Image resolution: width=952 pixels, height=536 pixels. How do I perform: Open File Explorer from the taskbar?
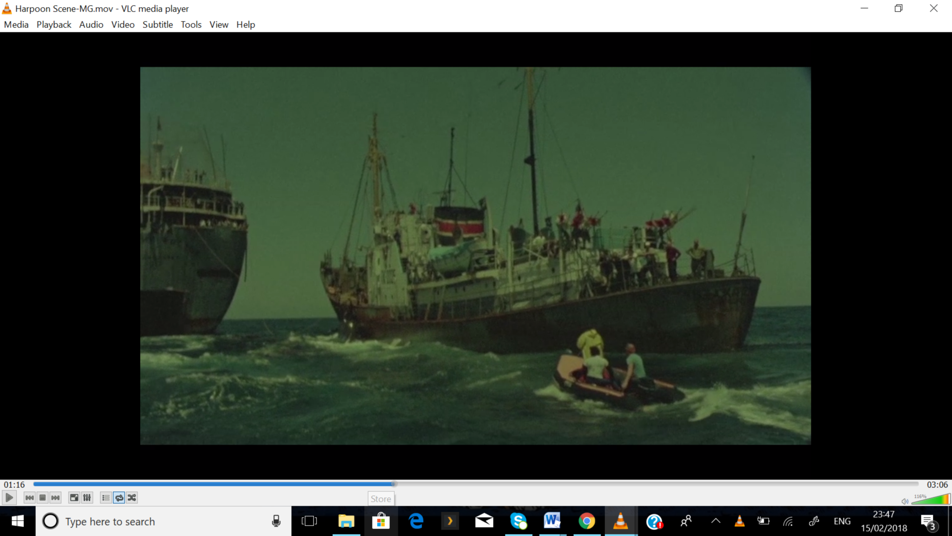346,521
